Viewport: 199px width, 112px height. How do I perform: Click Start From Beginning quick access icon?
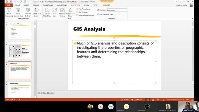(x=25, y=2)
